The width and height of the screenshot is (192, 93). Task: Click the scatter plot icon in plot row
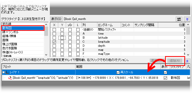pos(10,78)
